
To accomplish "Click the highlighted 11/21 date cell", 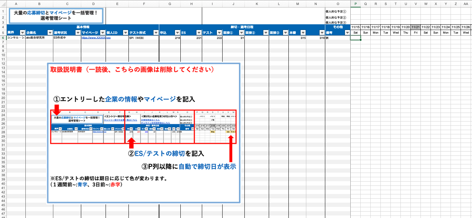I will click(415, 27).
